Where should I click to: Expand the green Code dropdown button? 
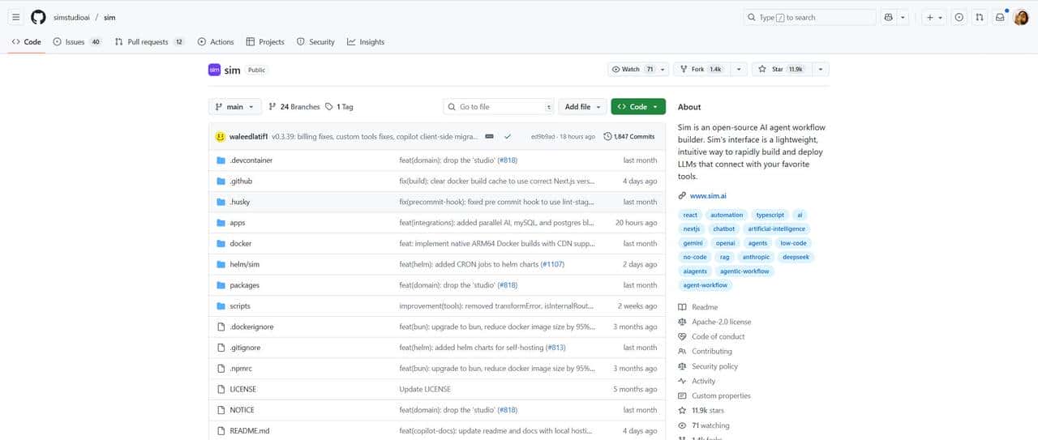[638, 107]
